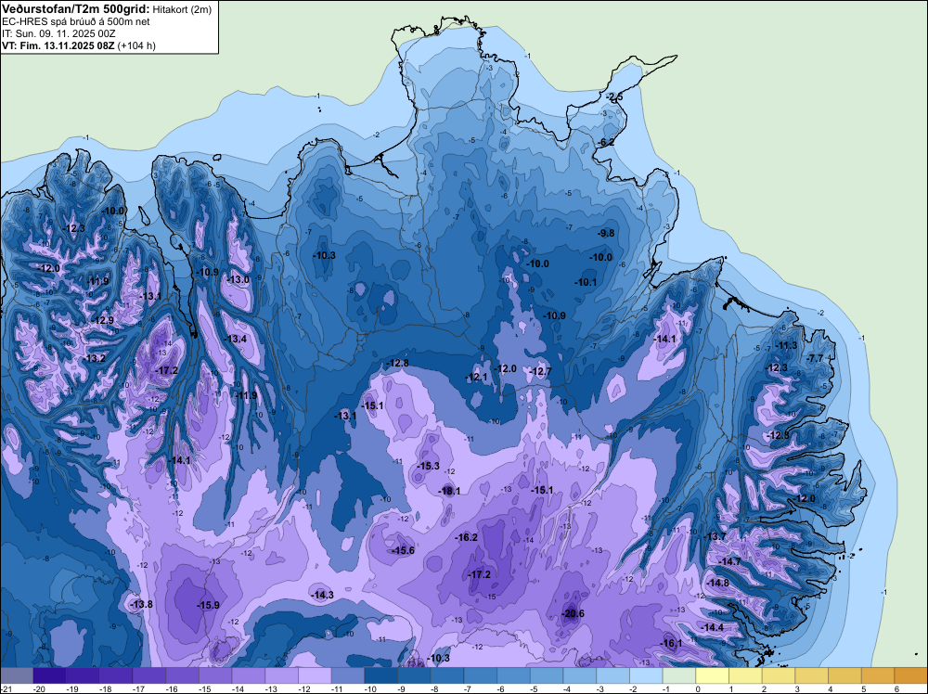The width and height of the screenshot is (928, 694).
Task: Click the -9.8 temperature label
Action: pyautogui.click(x=606, y=233)
